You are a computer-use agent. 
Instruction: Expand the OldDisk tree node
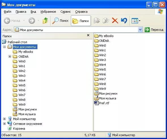click(x=10, y=56)
